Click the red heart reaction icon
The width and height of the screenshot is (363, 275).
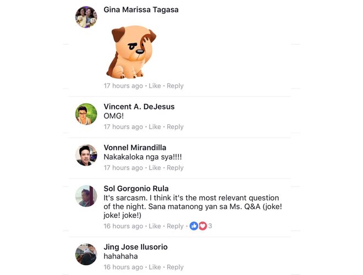pyautogui.click(x=202, y=226)
